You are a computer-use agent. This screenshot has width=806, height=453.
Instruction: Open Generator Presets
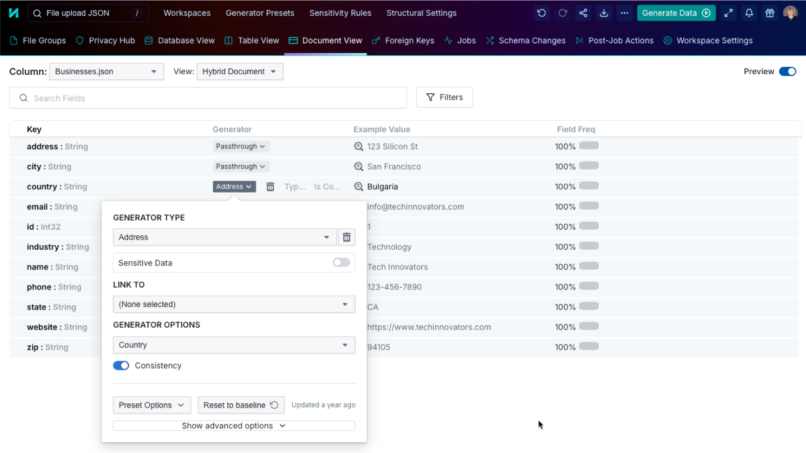[x=260, y=13]
